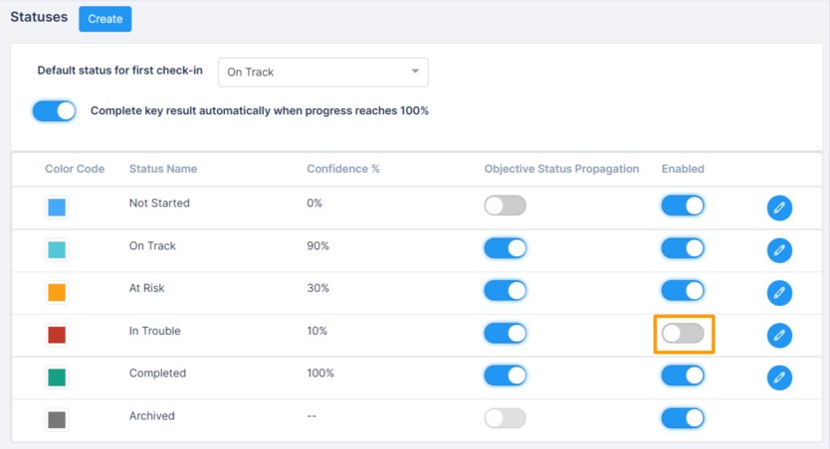The image size is (830, 449).
Task: Click the green Completed color swatch
Action: click(57, 377)
